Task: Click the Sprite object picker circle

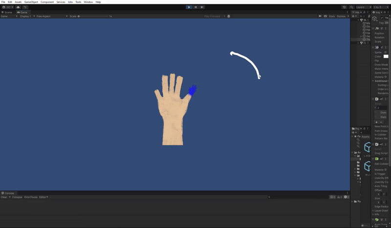Action: [x=386, y=52]
